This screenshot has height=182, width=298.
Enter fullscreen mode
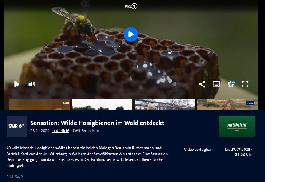point(245,84)
